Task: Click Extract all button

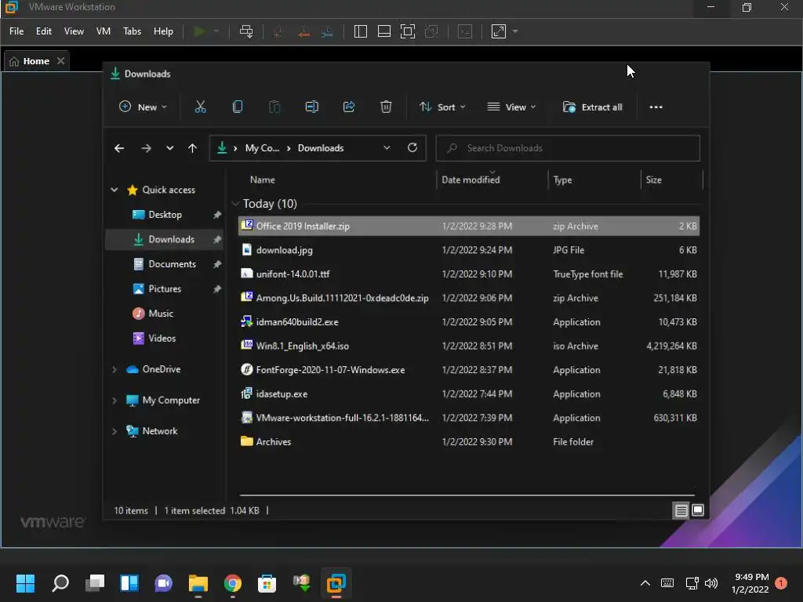Action: 593,107
